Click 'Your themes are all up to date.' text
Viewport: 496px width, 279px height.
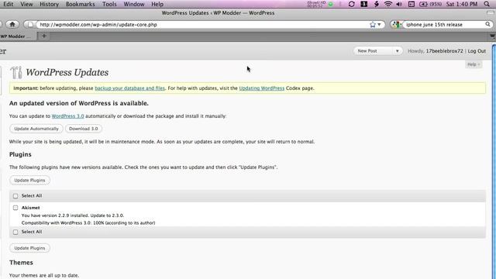44,275
